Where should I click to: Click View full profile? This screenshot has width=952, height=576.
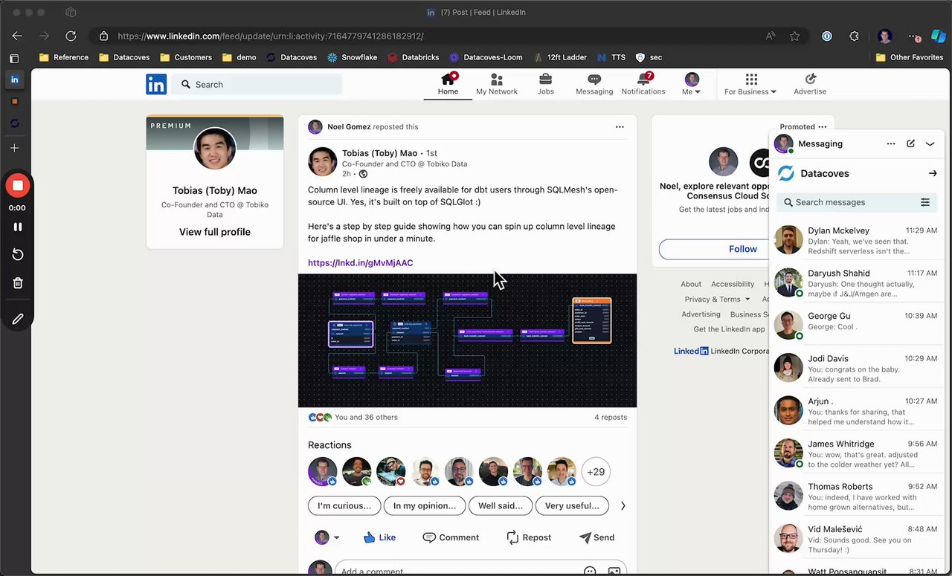click(215, 232)
